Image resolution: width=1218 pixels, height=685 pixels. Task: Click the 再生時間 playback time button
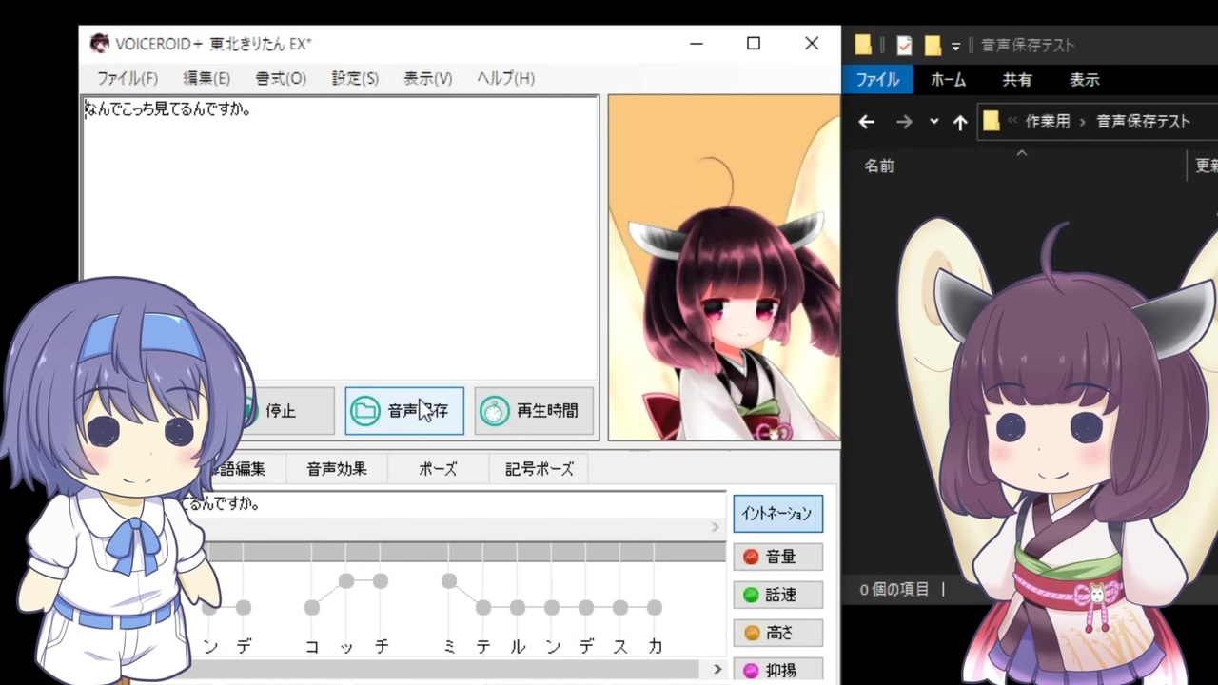(x=534, y=411)
